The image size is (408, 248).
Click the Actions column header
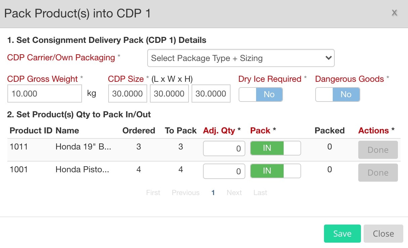376,131
